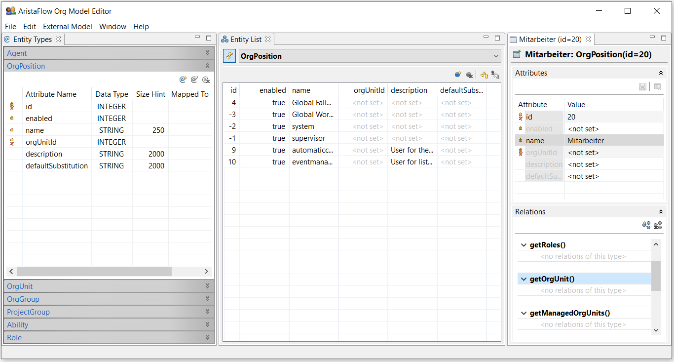Screen dimensions: 674x362
Task: Click the delete attribute icon in Entity Types
Action: [x=207, y=80]
